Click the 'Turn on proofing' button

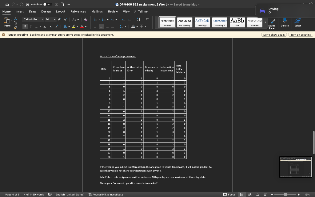(x=301, y=35)
